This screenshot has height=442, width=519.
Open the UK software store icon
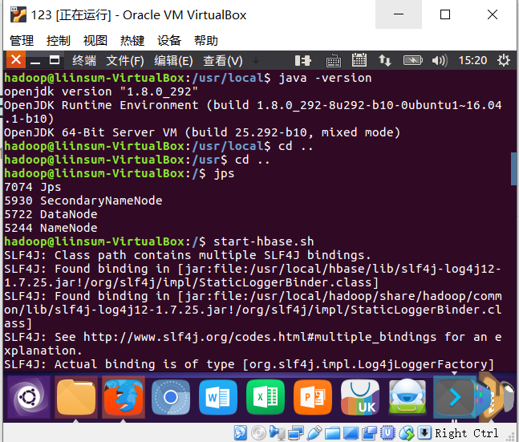point(360,397)
